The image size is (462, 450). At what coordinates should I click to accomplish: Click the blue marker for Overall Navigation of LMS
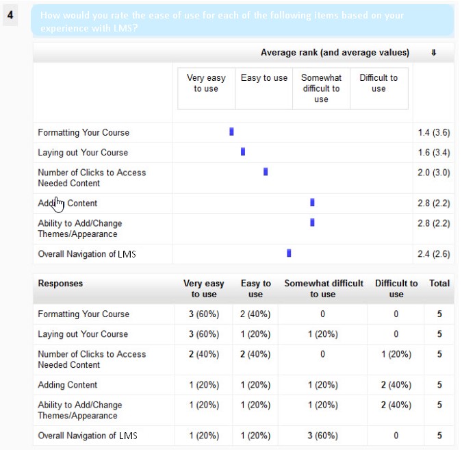(289, 253)
